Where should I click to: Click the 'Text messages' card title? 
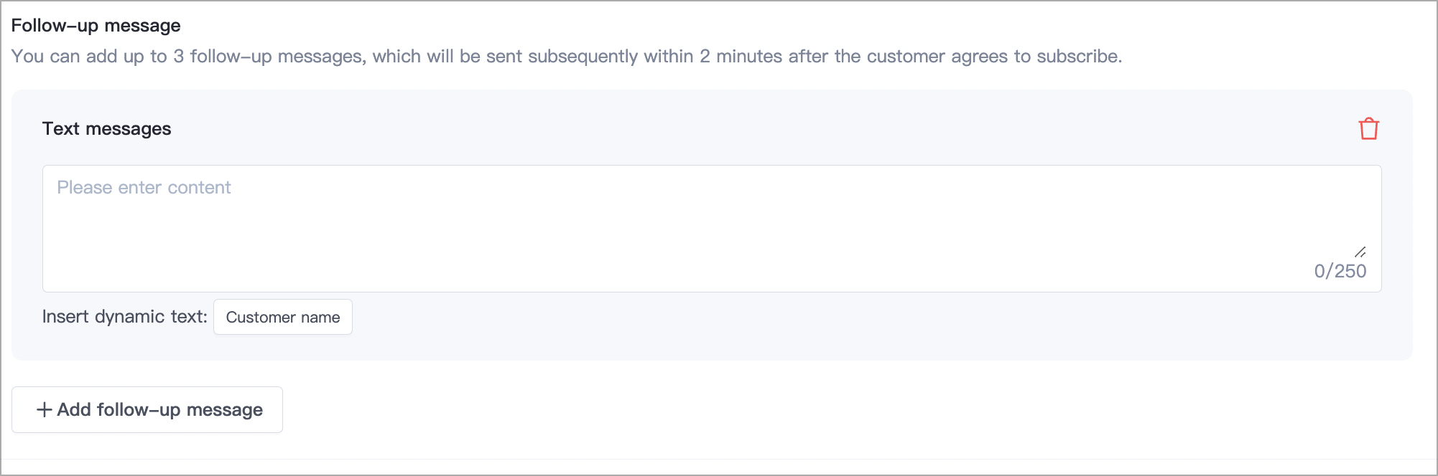106,129
